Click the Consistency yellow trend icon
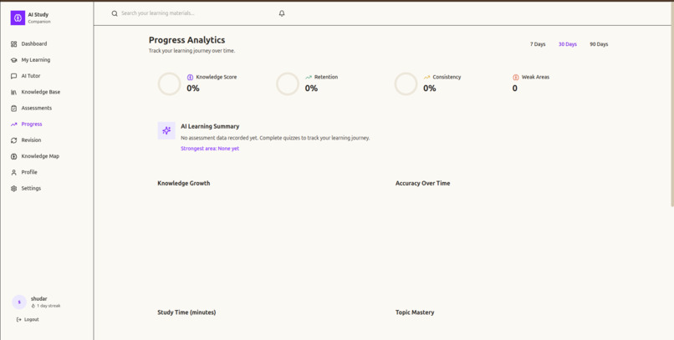674x340 pixels. tap(426, 77)
